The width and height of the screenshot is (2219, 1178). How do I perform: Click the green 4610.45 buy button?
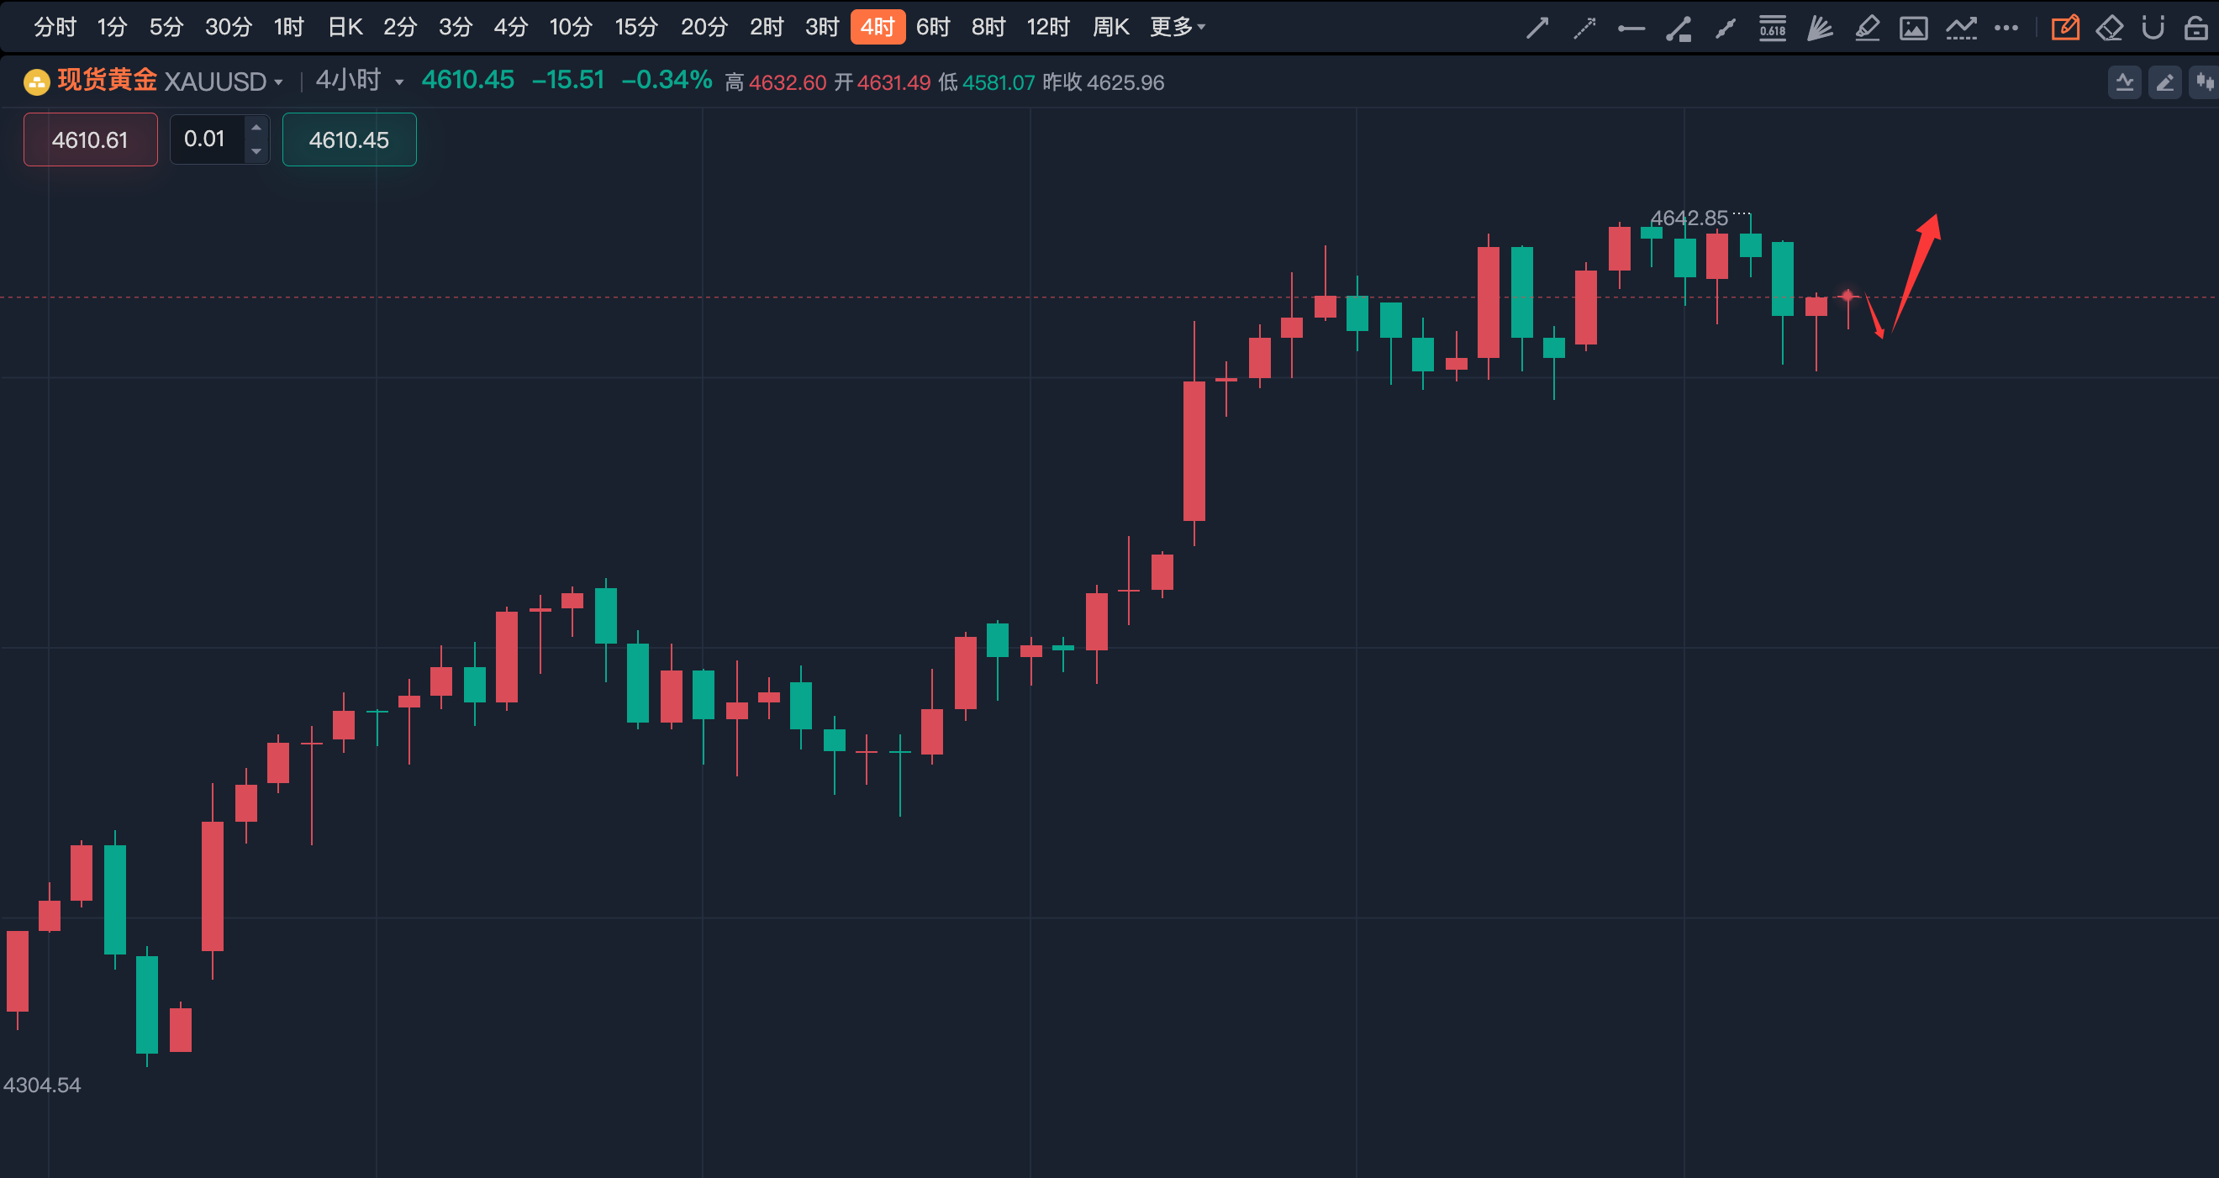[x=349, y=139]
